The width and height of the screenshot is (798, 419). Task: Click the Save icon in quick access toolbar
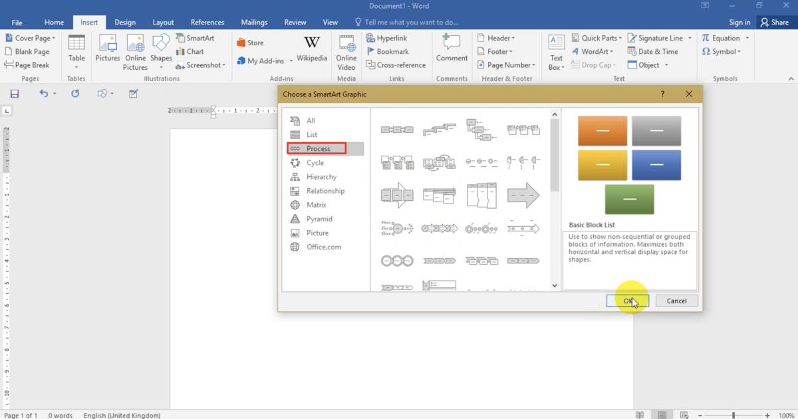(15, 94)
